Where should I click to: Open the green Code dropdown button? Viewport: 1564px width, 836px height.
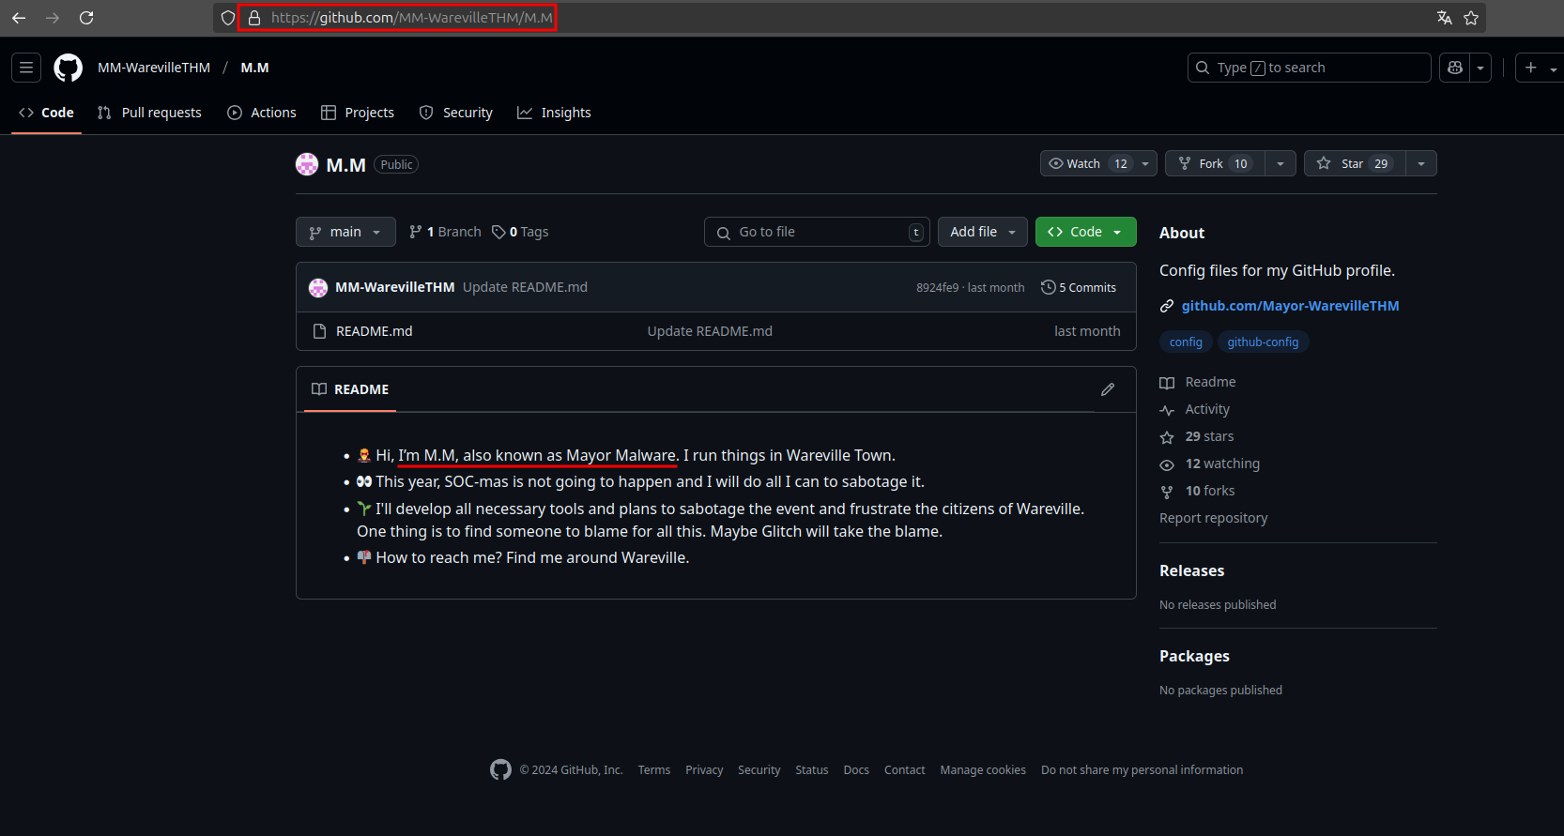(x=1085, y=232)
